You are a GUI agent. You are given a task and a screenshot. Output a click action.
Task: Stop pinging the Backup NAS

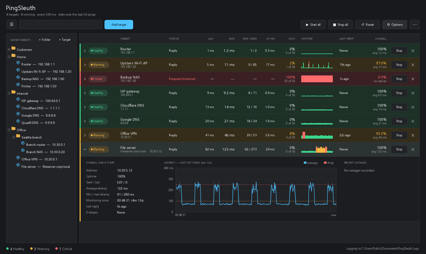click(x=399, y=79)
